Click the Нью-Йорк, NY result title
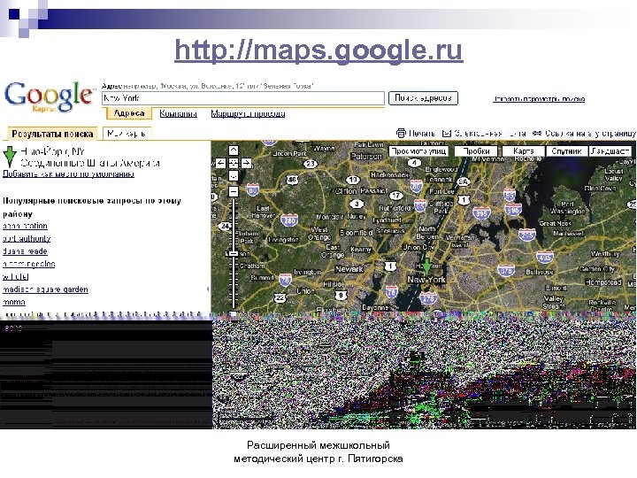The width and height of the screenshot is (637, 478). point(52,151)
